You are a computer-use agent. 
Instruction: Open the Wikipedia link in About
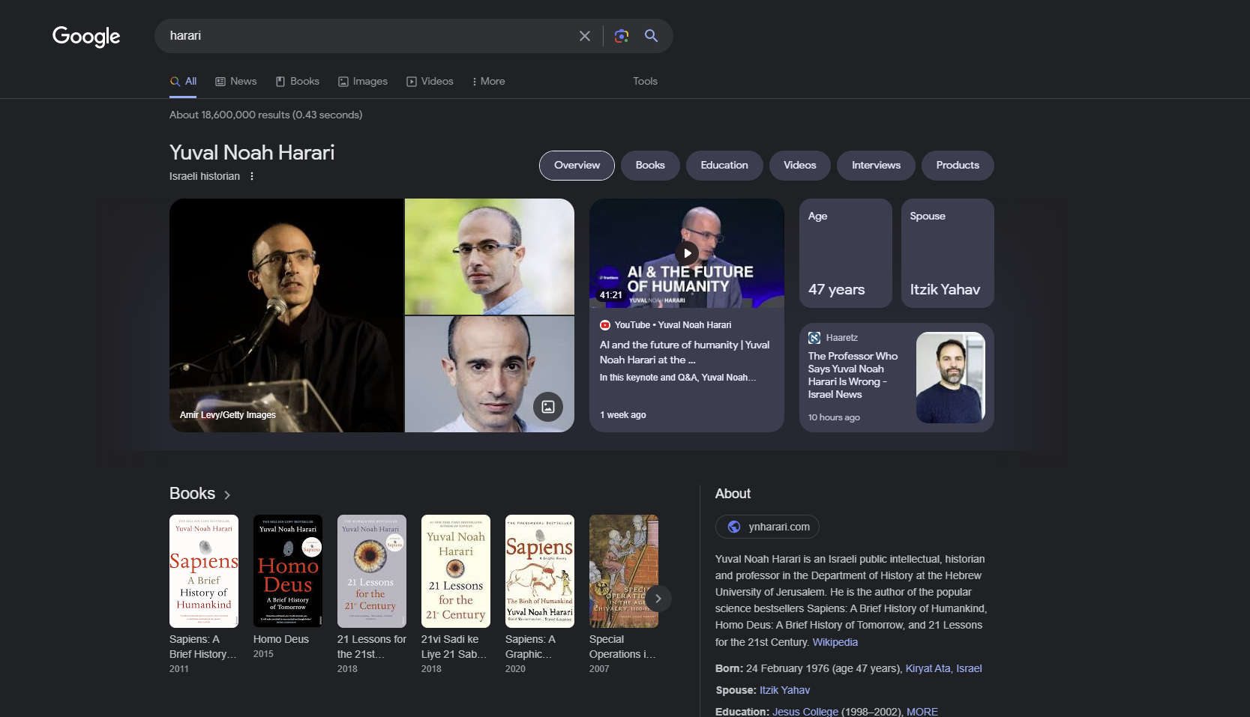click(x=835, y=642)
